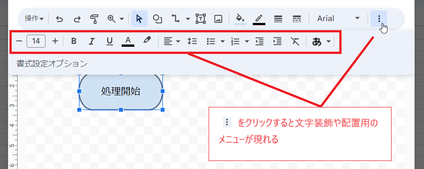Expand the あ input tools dropdown arrow

tap(328, 41)
